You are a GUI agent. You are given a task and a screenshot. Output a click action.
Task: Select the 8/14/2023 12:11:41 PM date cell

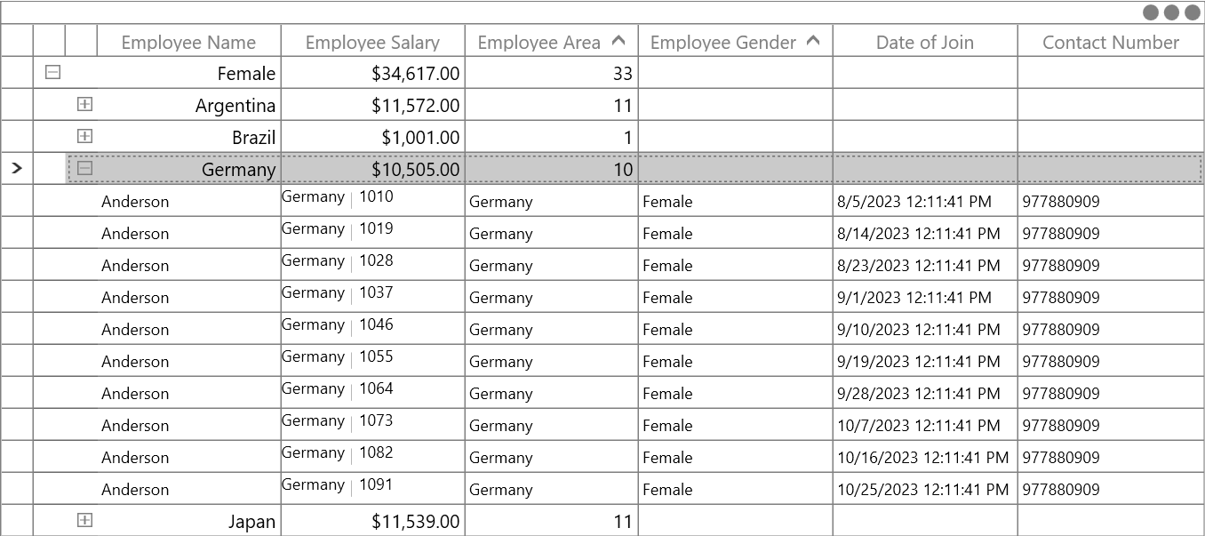click(925, 233)
